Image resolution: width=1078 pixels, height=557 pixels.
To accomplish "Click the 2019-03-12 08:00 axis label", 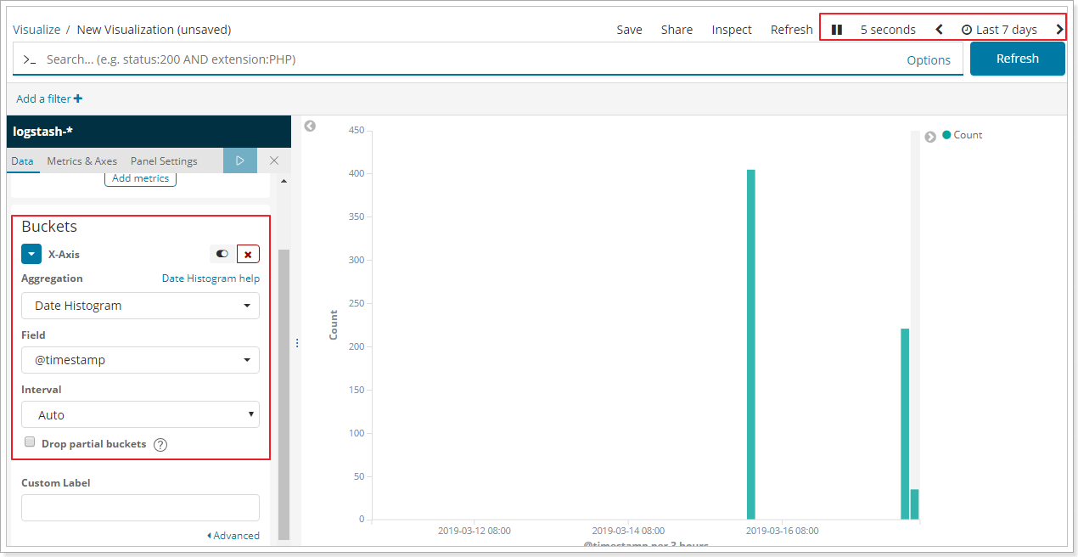I will [x=474, y=531].
